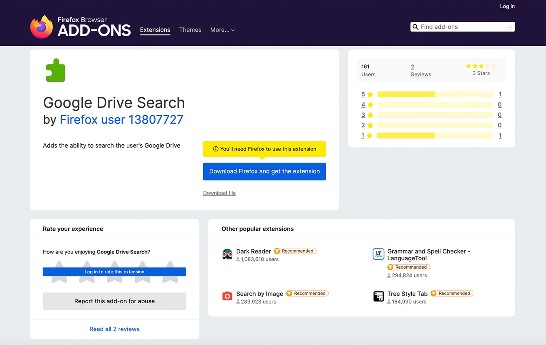Switch to the Themes tab
The width and height of the screenshot is (546, 345).
[190, 30]
